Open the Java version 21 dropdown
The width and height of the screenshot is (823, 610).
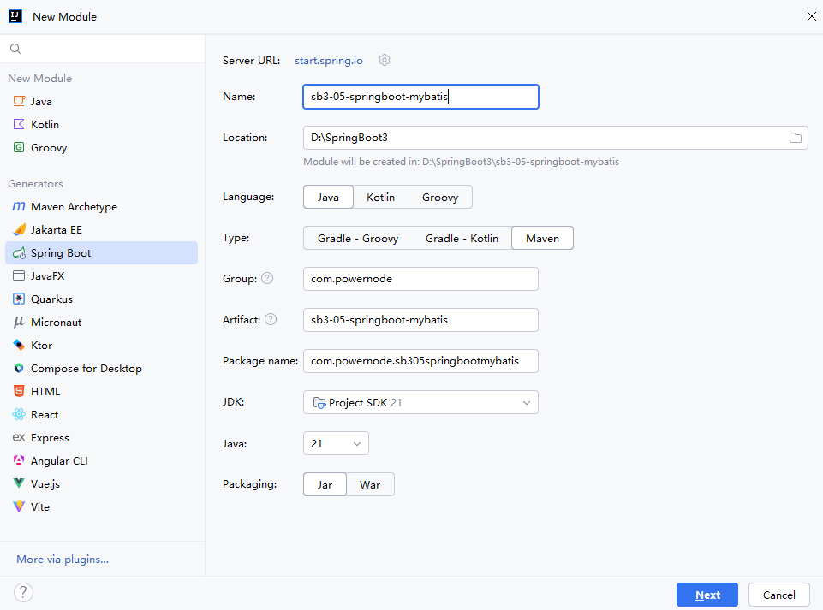coord(336,444)
